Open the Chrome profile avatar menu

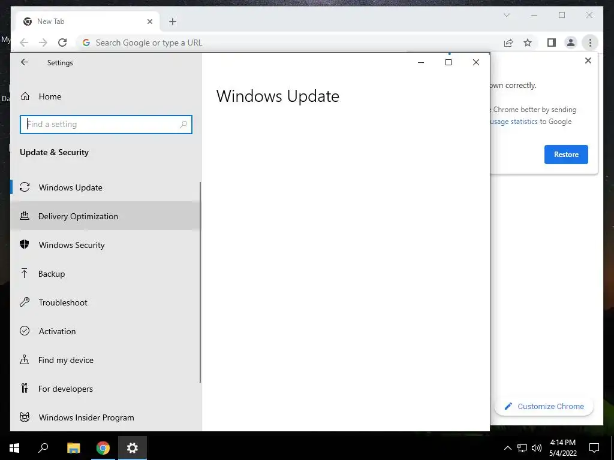click(x=571, y=43)
